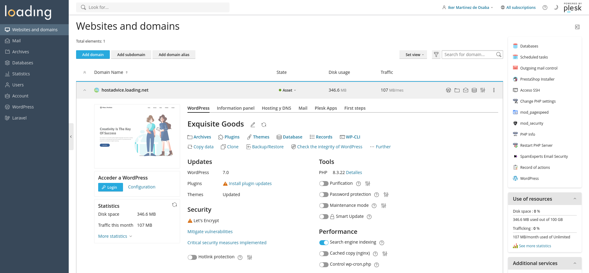
Task: Click the Look for search field
Action: coord(153,7)
